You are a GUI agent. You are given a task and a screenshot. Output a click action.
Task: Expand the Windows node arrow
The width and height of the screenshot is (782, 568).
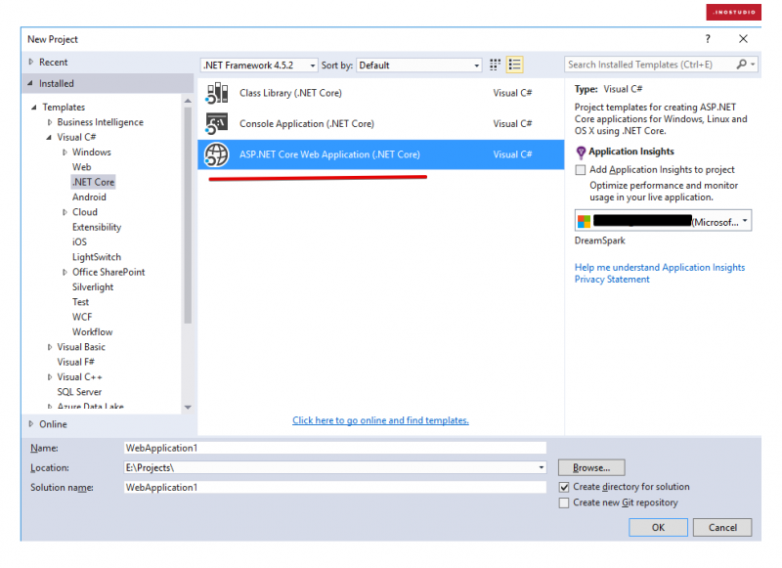click(65, 153)
